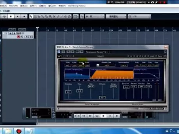
Task: Click the top toolbar stop button
Action: coord(11,17)
